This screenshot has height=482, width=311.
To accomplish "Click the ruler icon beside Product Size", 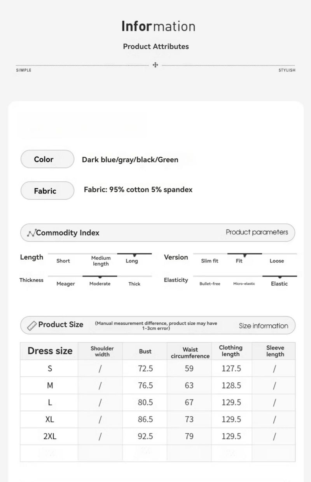I will 32,325.
